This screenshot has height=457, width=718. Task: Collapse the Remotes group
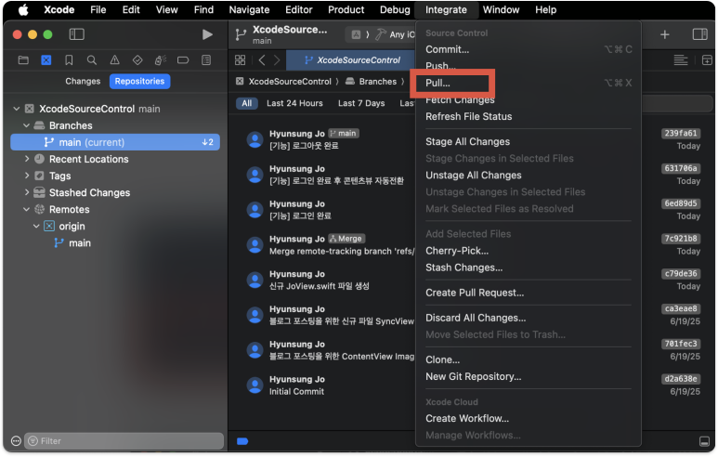coord(27,209)
